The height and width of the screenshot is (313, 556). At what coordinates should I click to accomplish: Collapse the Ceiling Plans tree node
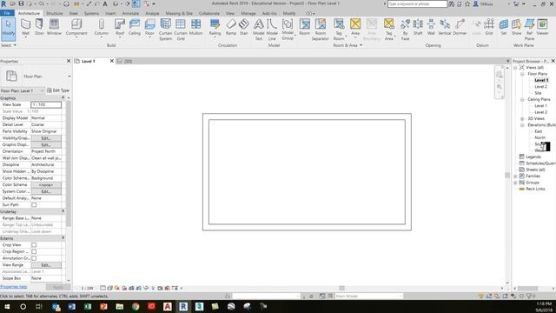pos(522,99)
